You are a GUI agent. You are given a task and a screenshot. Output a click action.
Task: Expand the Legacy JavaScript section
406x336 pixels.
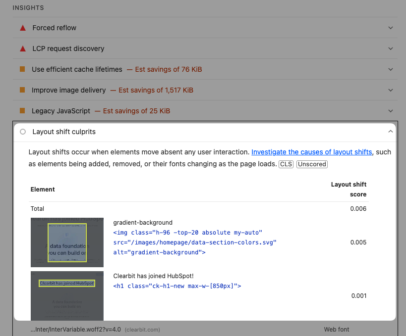(x=391, y=111)
